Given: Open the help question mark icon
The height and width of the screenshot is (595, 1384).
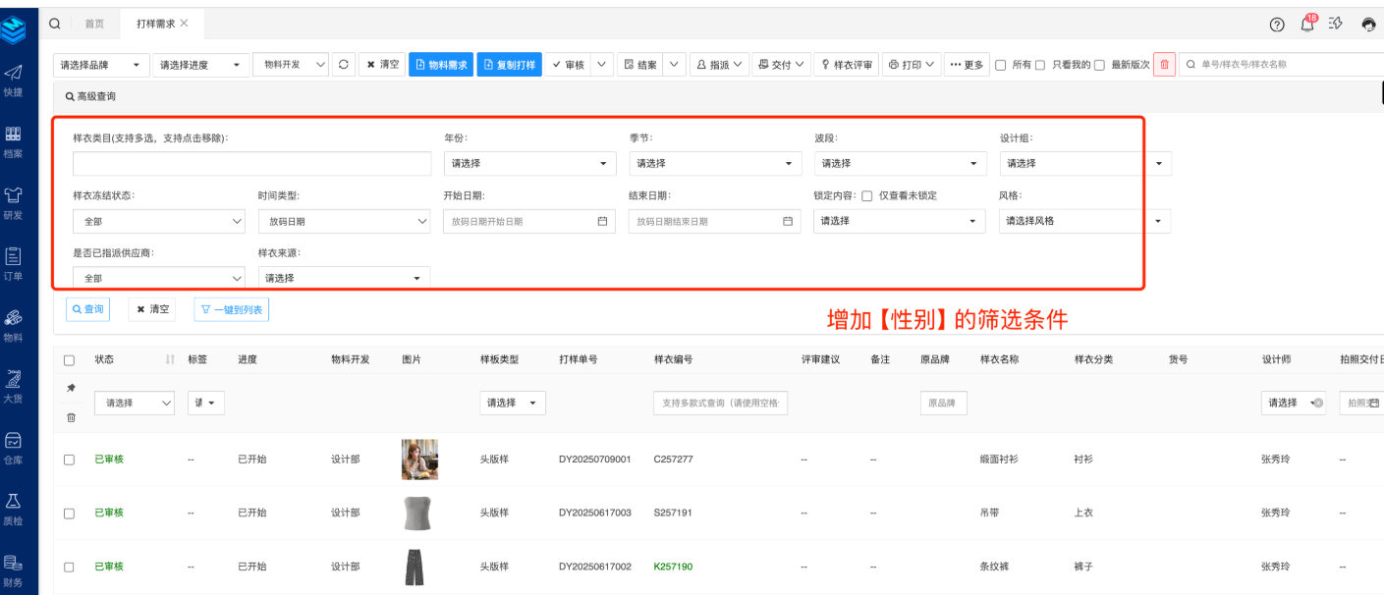Looking at the screenshot, I should (1277, 25).
